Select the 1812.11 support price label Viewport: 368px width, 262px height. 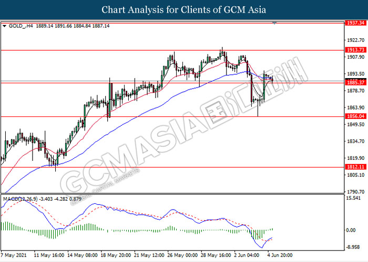(355, 167)
